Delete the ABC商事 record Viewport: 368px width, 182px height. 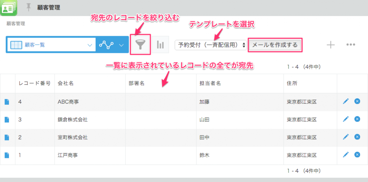pyautogui.click(x=357, y=101)
